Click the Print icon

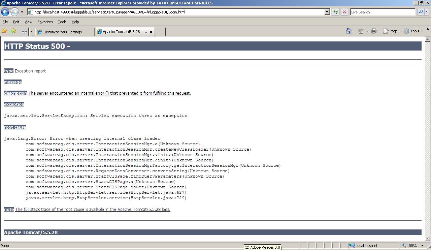click(374, 31)
